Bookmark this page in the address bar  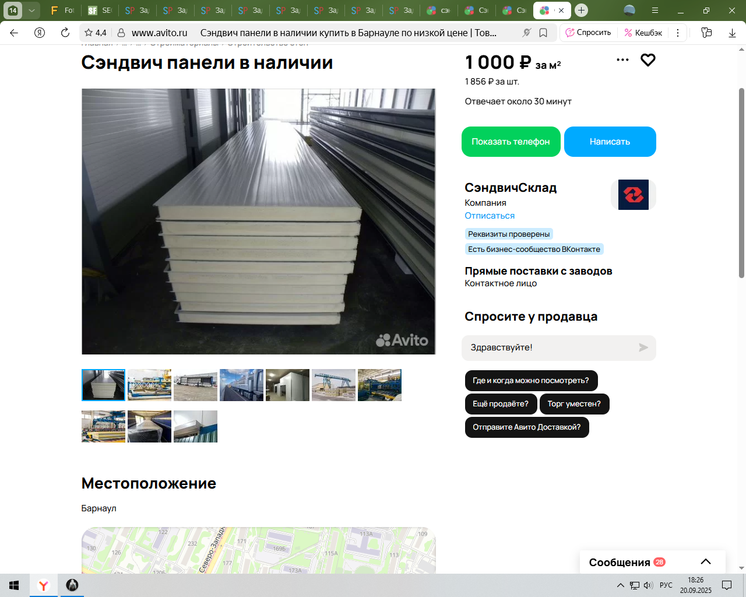(x=543, y=33)
